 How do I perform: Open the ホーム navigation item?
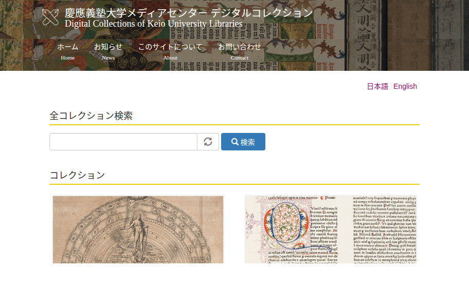(67, 52)
